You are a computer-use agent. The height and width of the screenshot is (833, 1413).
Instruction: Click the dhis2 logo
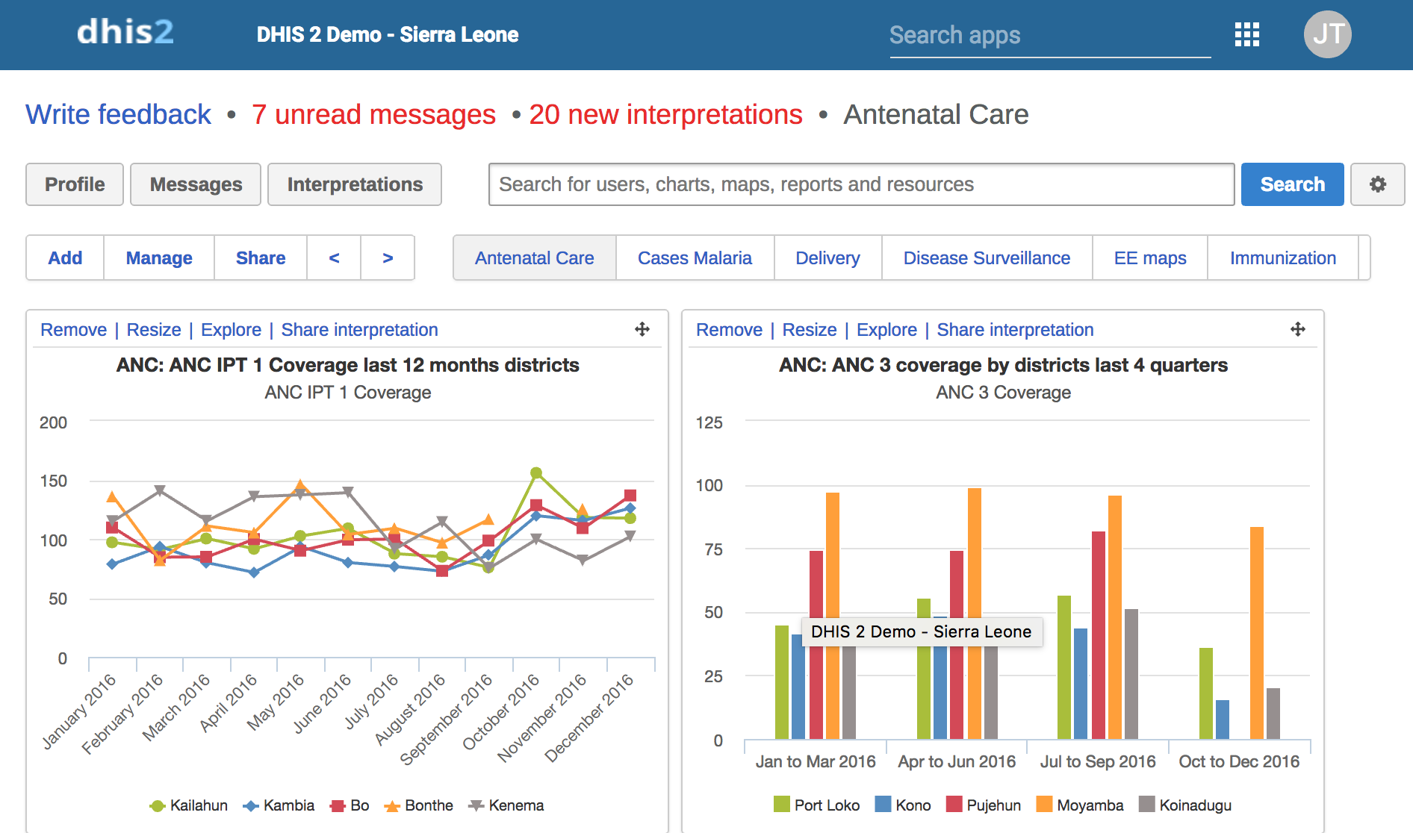click(125, 33)
